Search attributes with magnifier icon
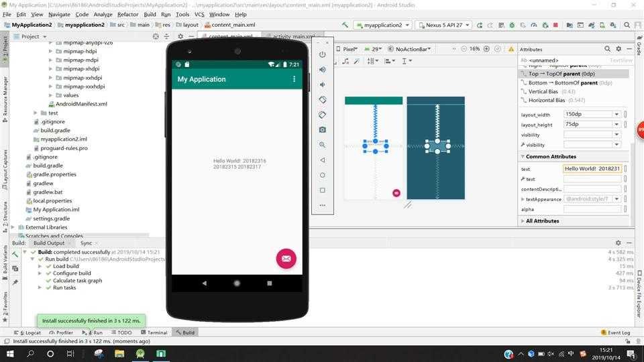644x362 pixels. [x=608, y=49]
